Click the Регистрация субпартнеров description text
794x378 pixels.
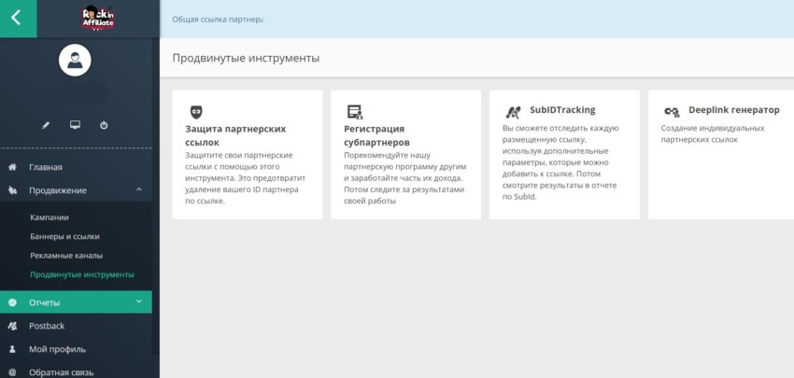click(405, 178)
